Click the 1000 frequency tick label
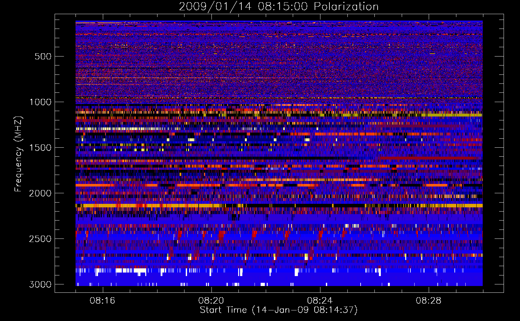The image size is (520, 321). [x=40, y=102]
